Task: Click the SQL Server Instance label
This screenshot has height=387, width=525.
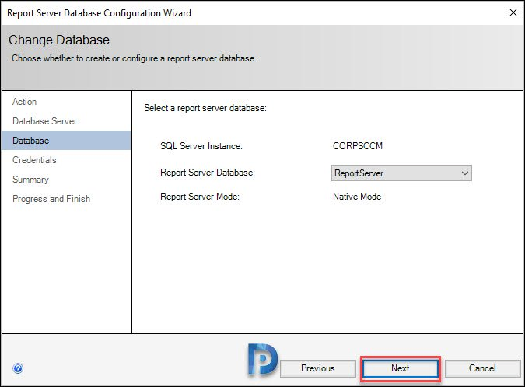Action: point(201,146)
